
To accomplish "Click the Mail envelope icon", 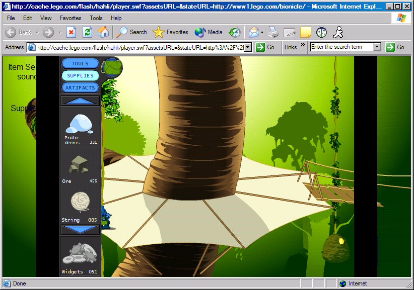I will coord(254,32).
